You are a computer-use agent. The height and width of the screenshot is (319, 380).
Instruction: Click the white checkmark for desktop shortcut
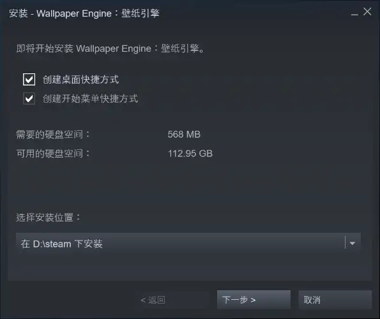point(29,80)
